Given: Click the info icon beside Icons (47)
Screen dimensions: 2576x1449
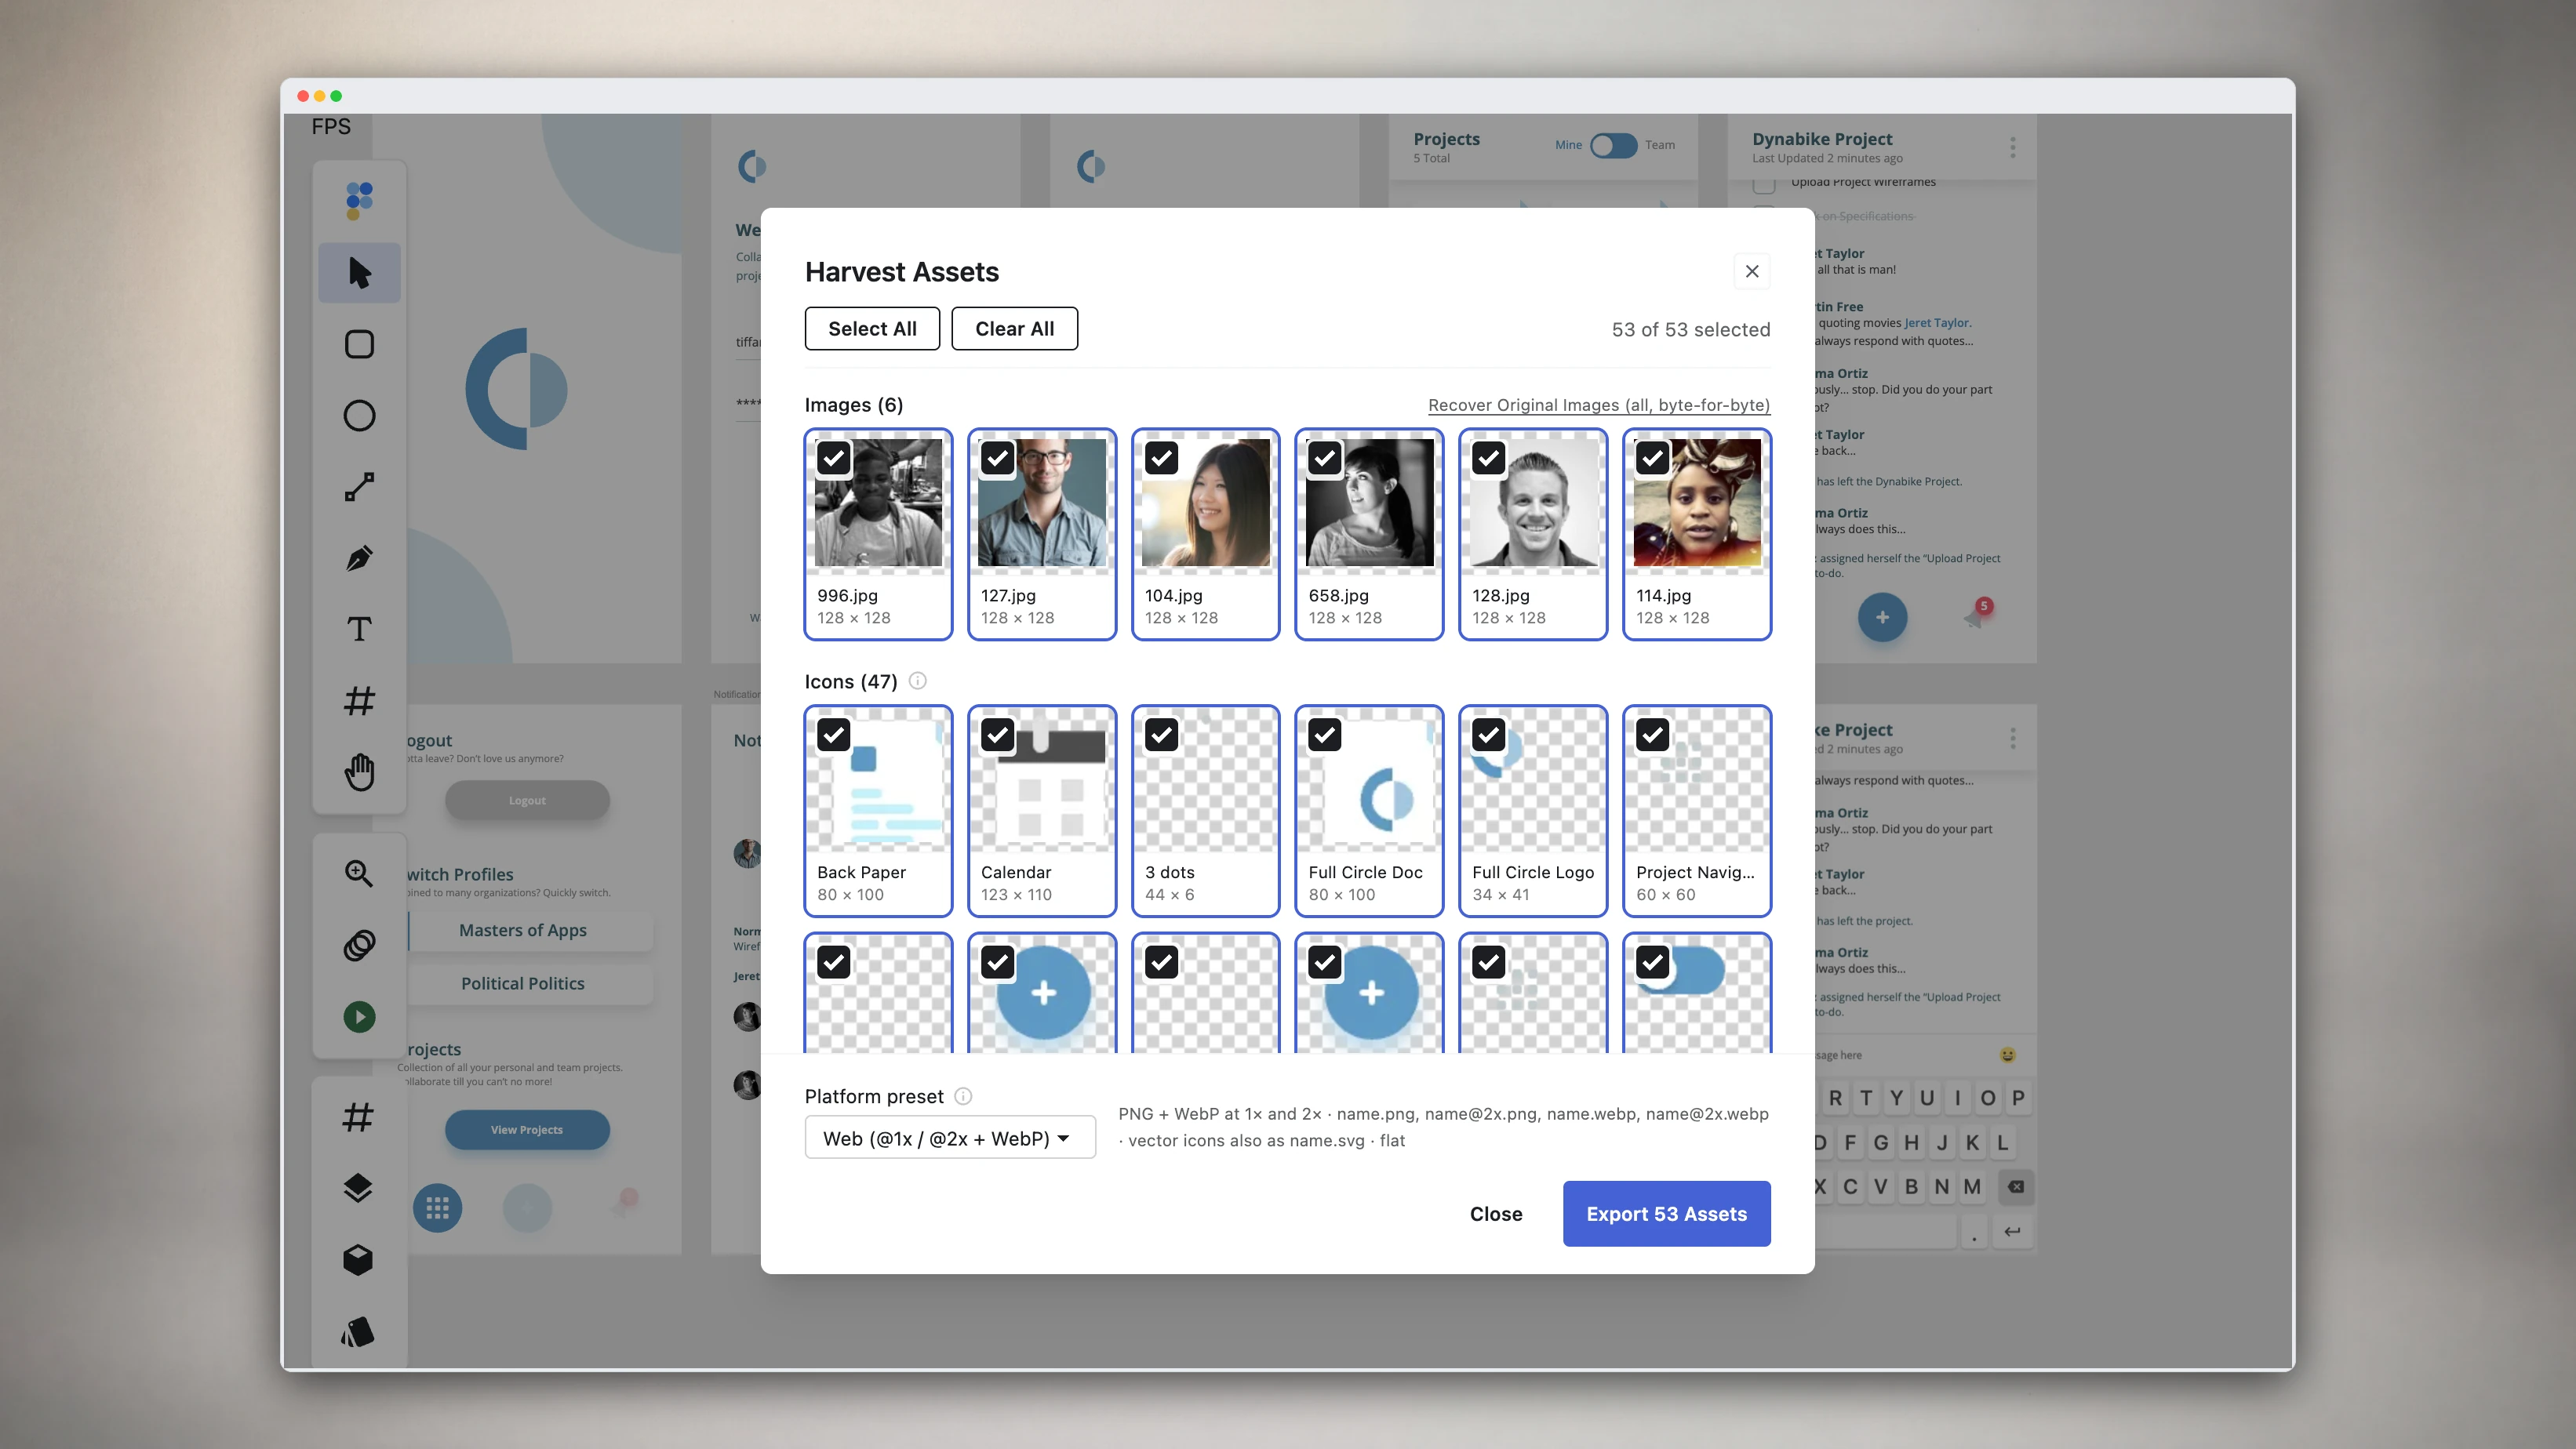Looking at the screenshot, I should (917, 681).
